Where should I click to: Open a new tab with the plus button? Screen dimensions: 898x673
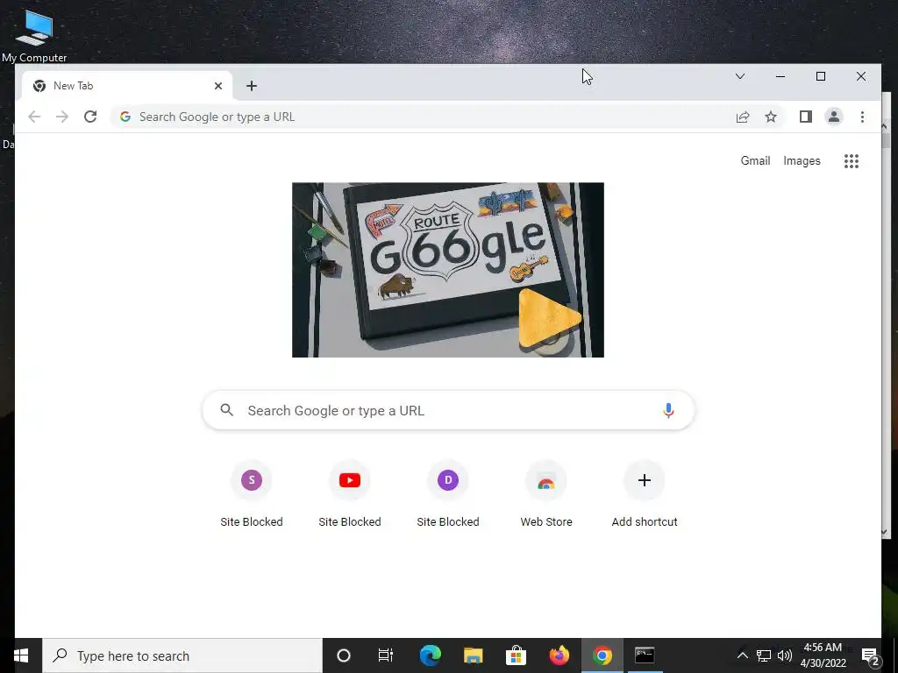click(252, 86)
